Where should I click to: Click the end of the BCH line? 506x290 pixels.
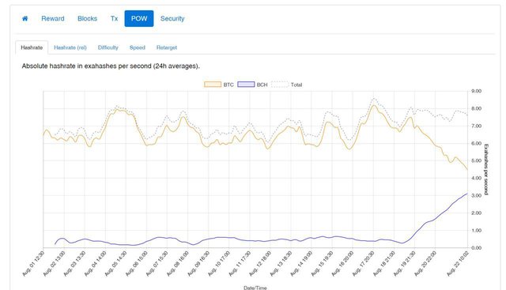pos(467,194)
